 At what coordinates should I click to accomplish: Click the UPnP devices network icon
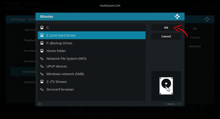(x=42, y=66)
